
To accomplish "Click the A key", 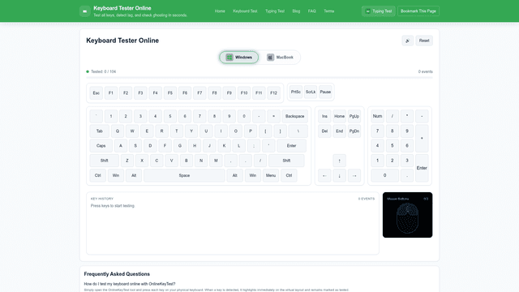I will click(121, 146).
